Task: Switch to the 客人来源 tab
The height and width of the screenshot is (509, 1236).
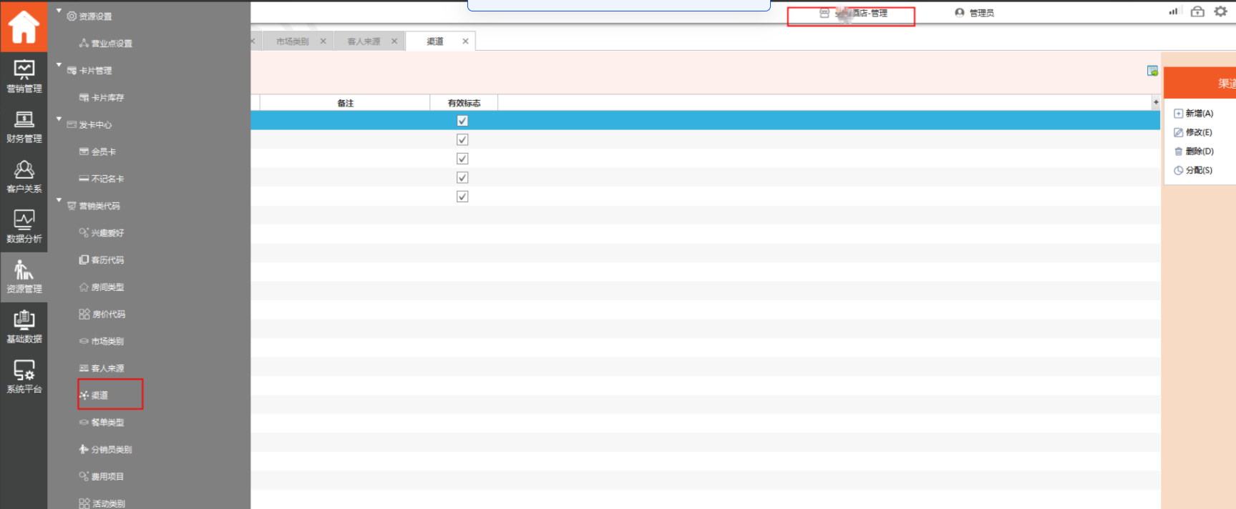Action: click(364, 41)
